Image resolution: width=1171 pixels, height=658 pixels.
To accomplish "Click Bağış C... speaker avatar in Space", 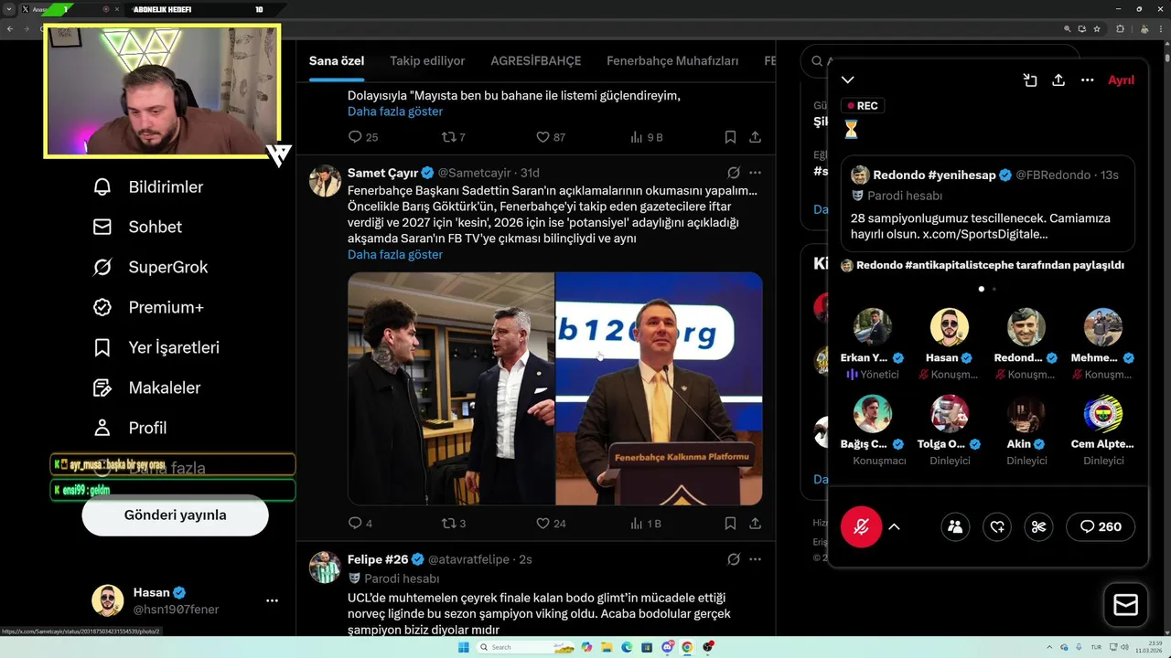I will click(x=873, y=414).
